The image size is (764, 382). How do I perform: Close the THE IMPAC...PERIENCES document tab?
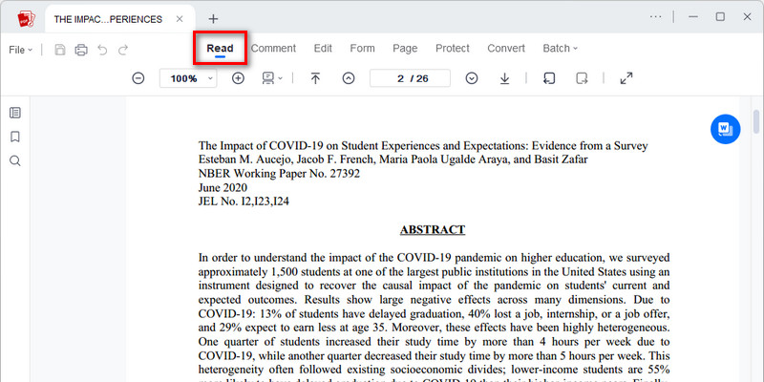(180, 19)
